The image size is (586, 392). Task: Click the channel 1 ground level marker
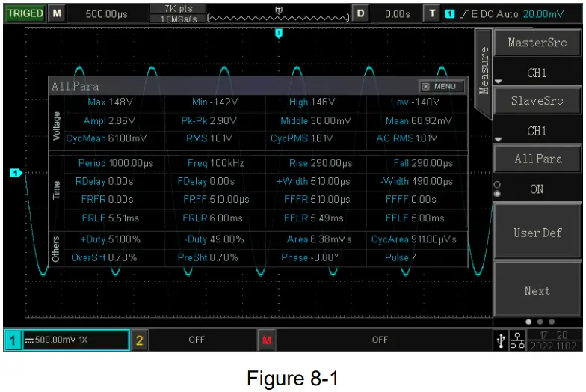click(16, 173)
